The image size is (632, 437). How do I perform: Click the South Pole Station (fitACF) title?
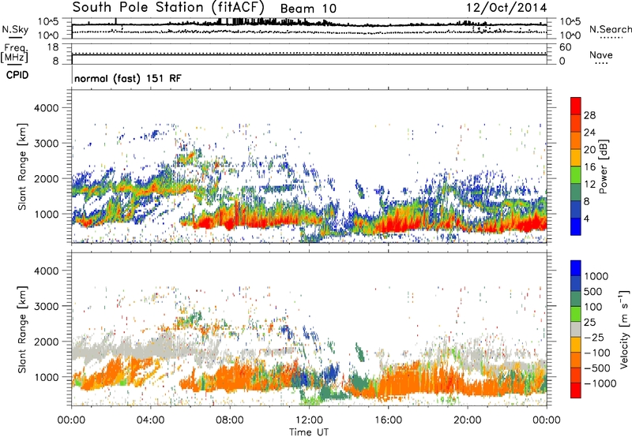pos(168,7)
